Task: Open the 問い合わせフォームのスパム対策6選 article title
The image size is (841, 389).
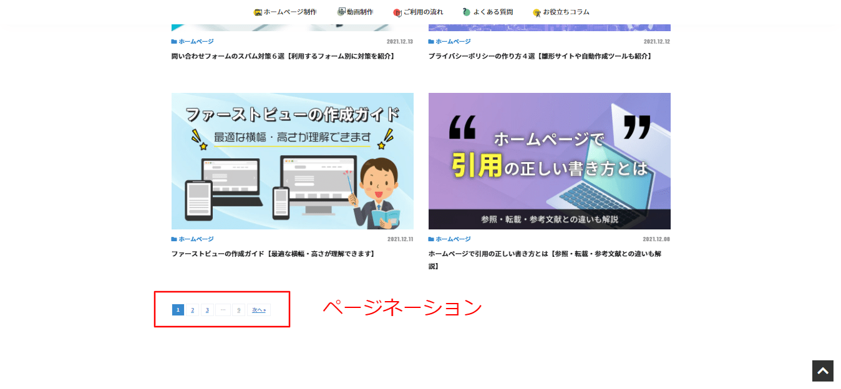Action: 283,56
